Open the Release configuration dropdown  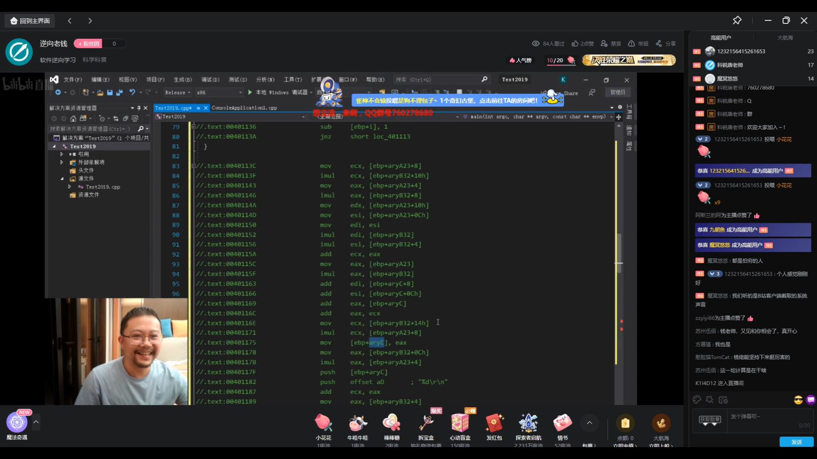(178, 92)
